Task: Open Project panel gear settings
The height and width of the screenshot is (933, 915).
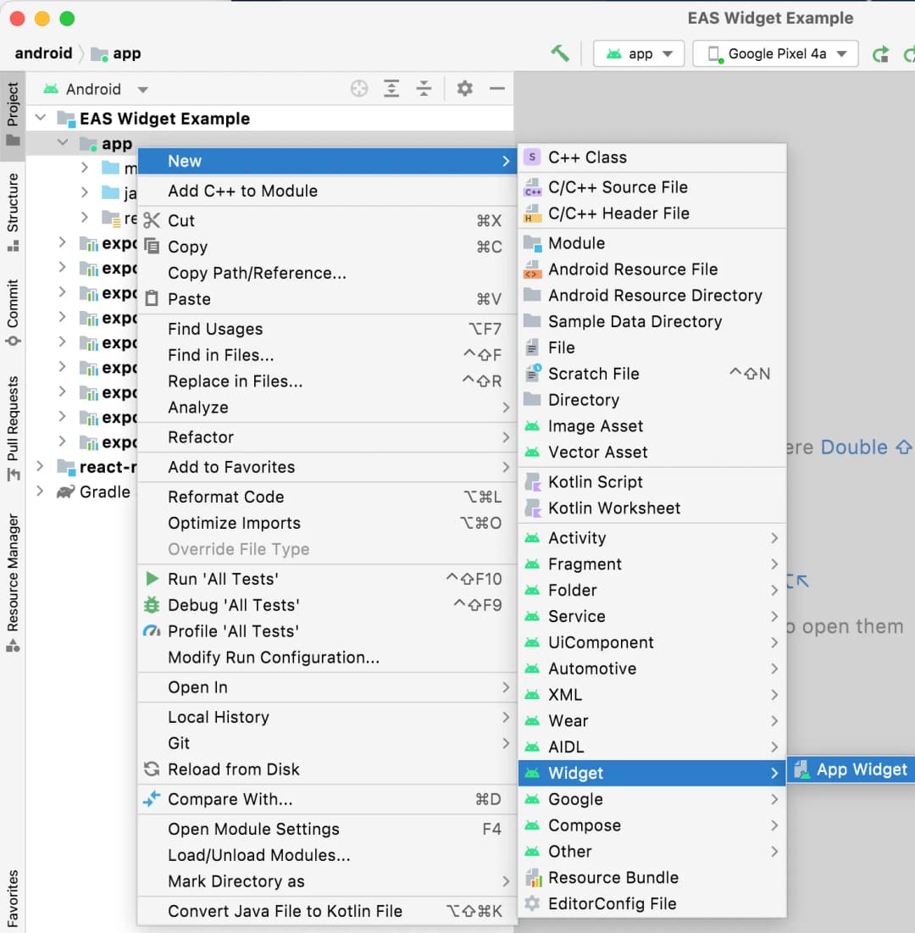Action: tap(464, 89)
